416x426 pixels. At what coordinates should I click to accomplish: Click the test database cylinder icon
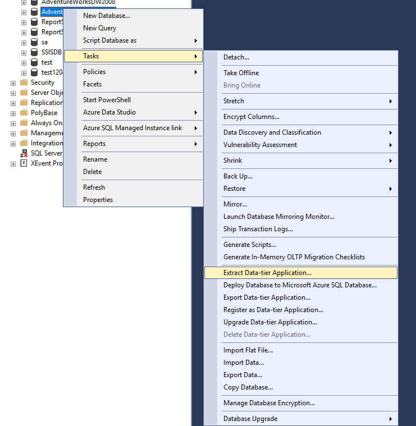tap(34, 62)
